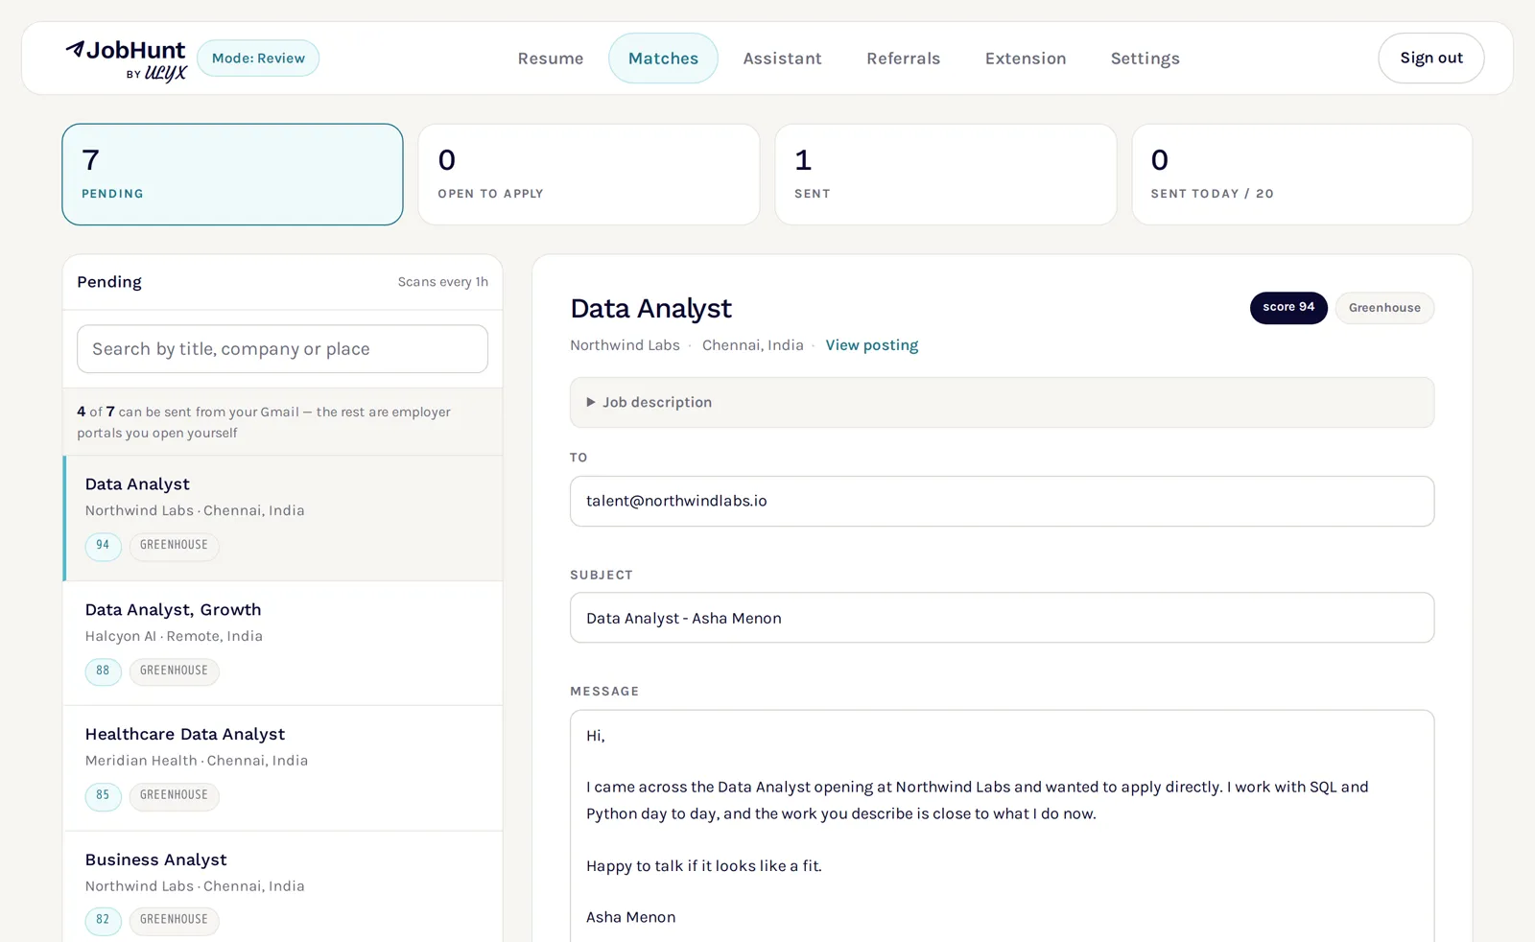Open the Settings tab
Screen dimensions: 1535x942
tap(1145, 59)
